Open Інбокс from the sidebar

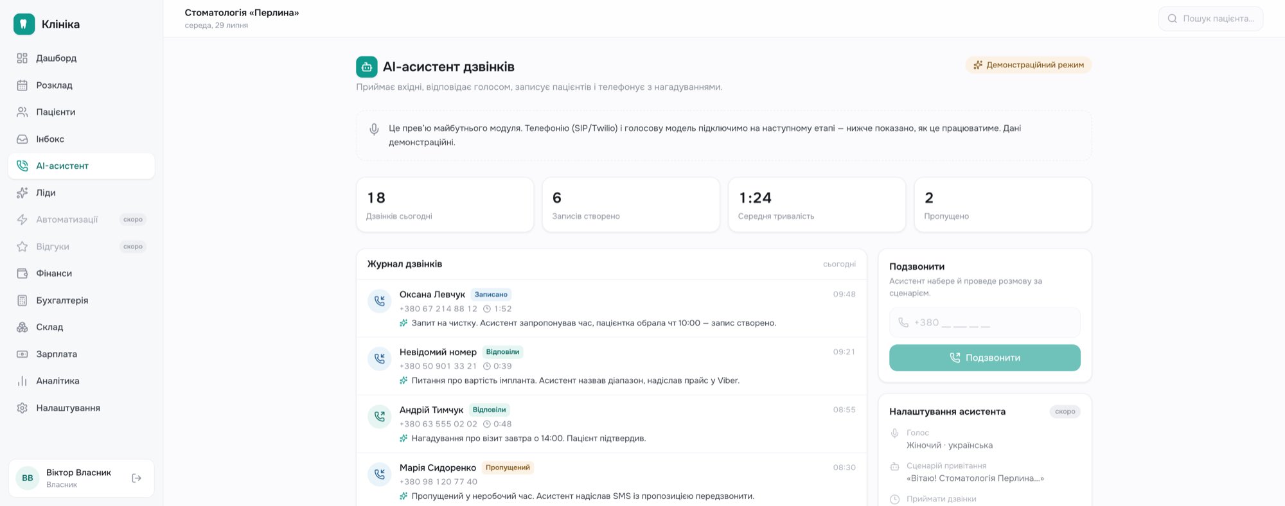82,139
